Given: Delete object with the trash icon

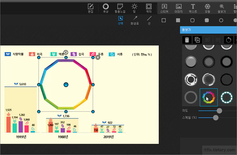Looking at the screenshot, I should 187,40.
